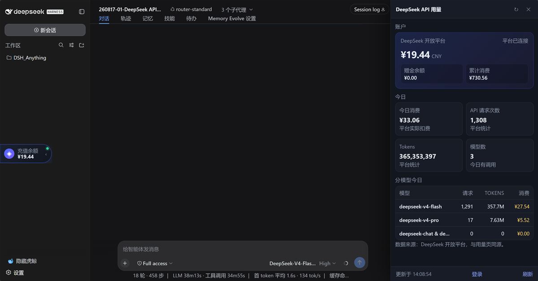Click the message input field
Screen dimensions: 538x281
coord(243,249)
